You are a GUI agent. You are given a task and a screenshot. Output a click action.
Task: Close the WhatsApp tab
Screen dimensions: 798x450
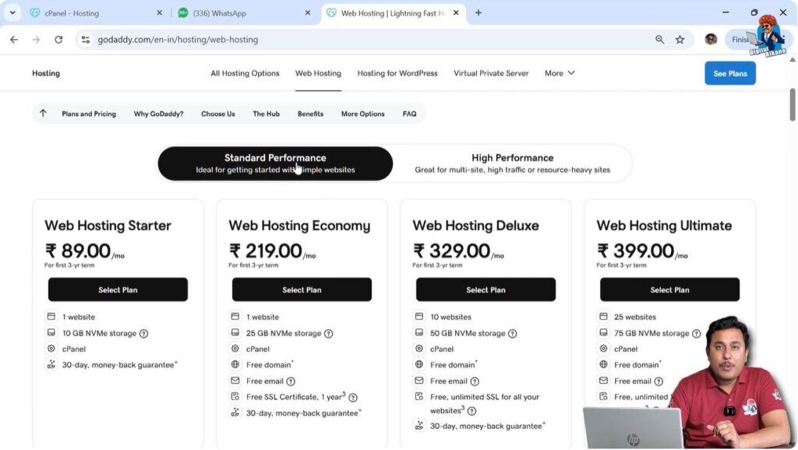307,12
